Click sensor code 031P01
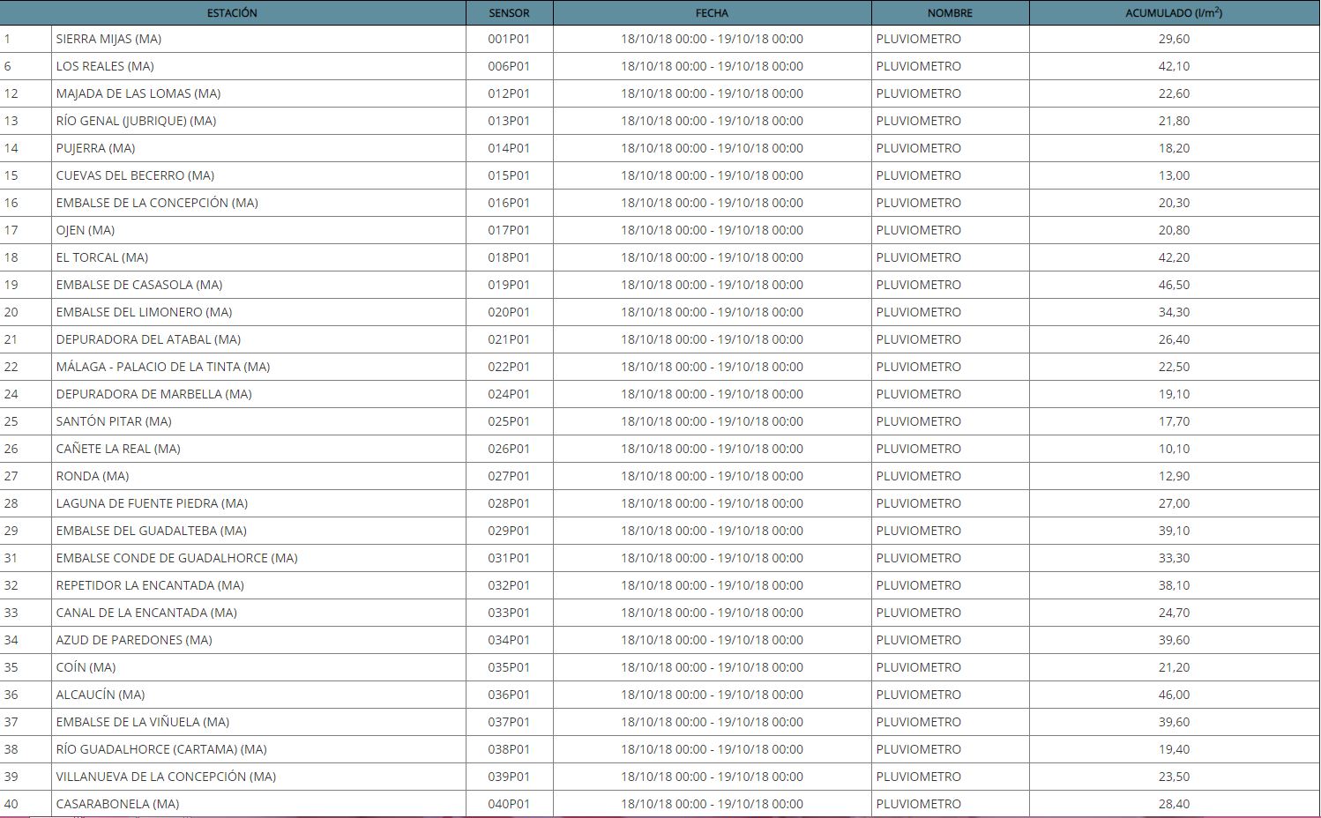 point(509,558)
